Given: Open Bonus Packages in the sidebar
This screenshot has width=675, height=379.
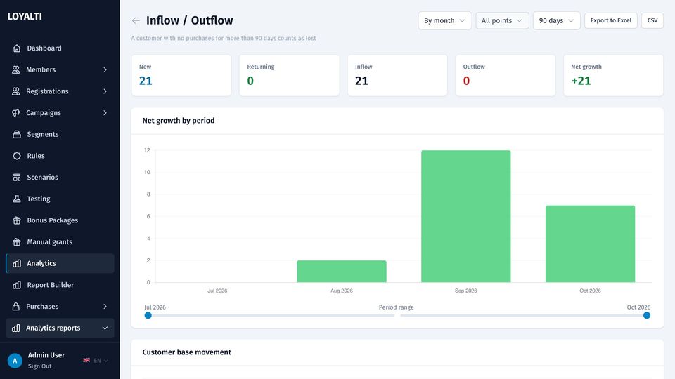Looking at the screenshot, I should [60, 220].
